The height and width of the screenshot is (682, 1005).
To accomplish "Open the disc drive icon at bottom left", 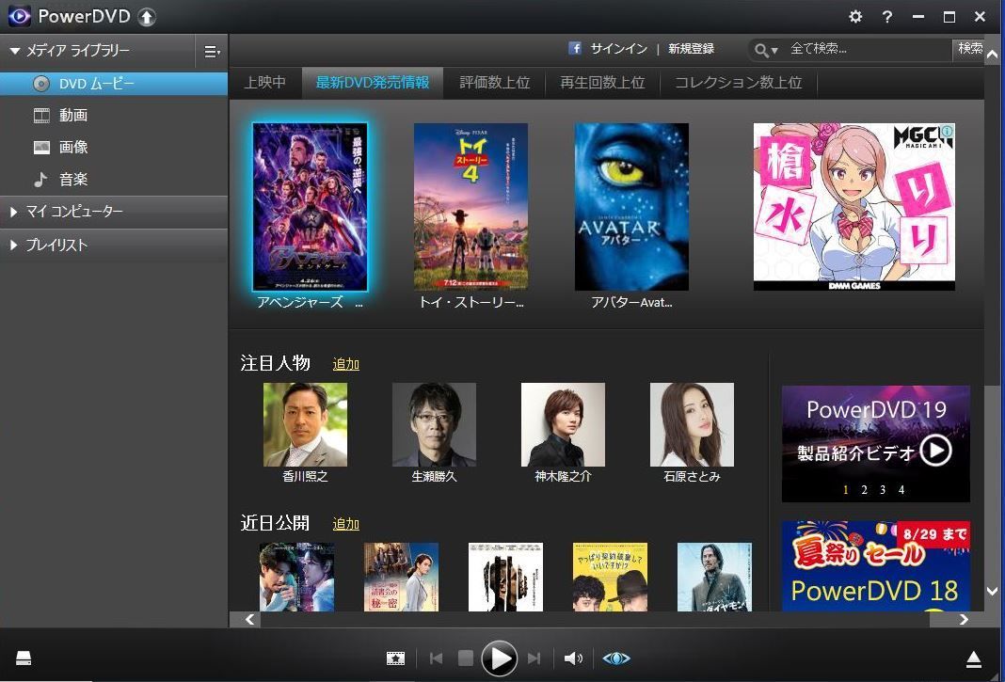I will pyautogui.click(x=24, y=658).
